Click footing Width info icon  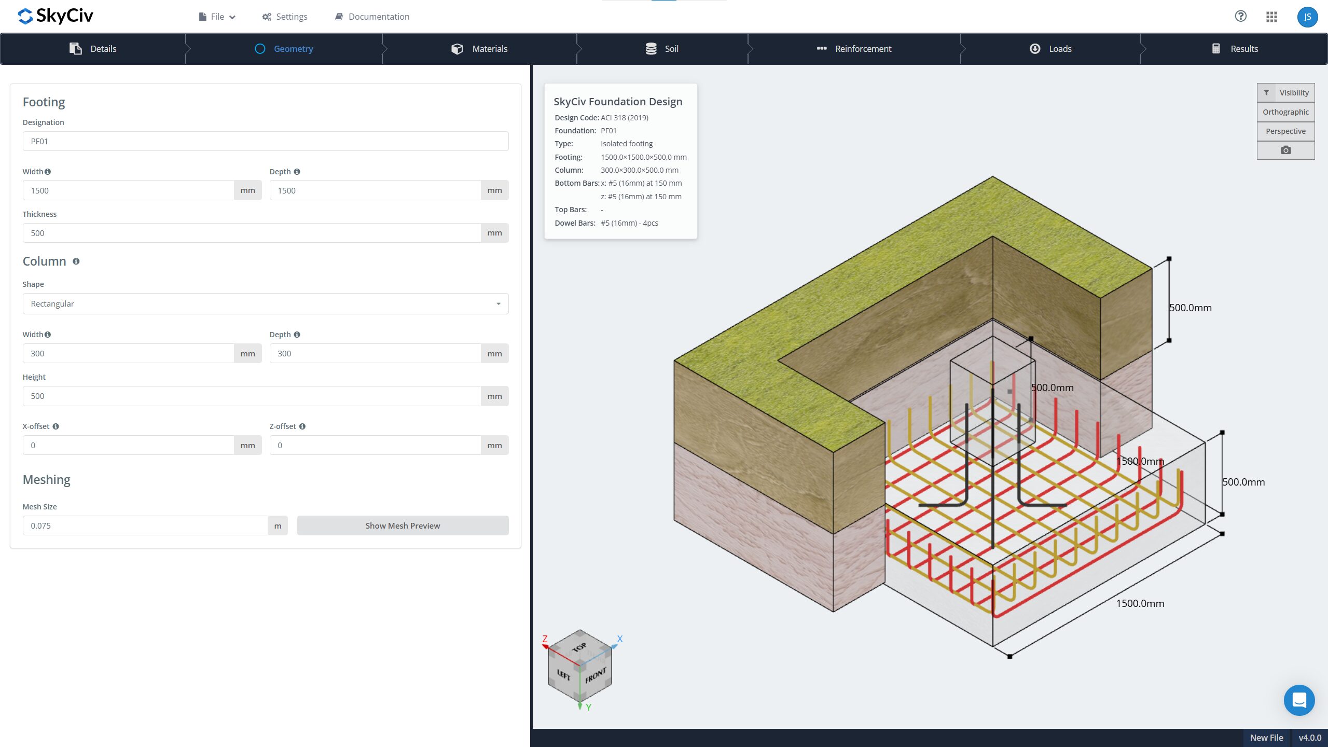[x=48, y=172]
